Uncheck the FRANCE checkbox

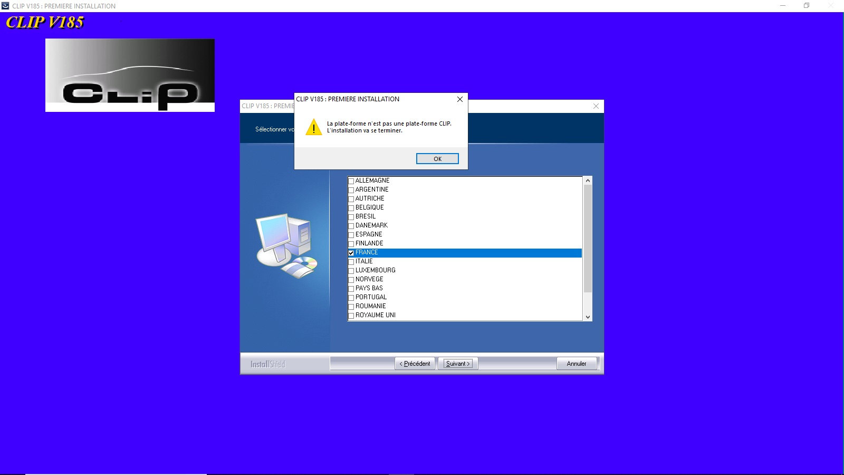(351, 253)
